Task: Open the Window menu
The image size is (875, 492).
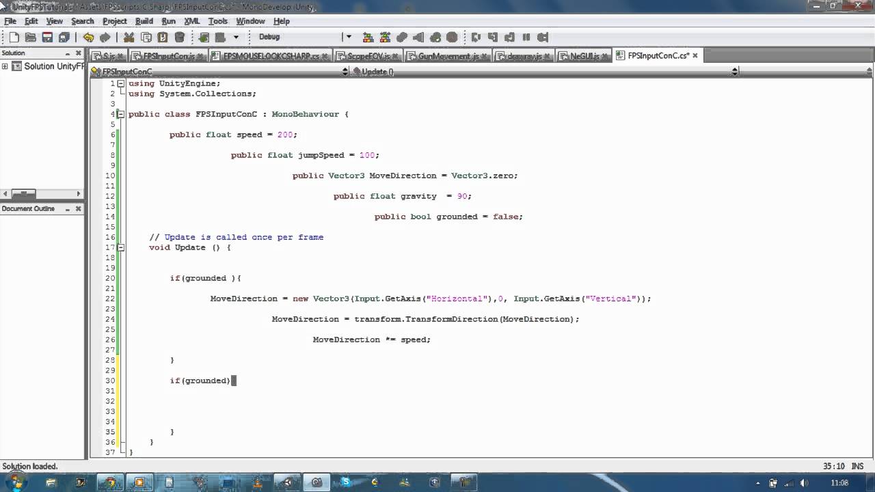Action: pyautogui.click(x=250, y=21)
